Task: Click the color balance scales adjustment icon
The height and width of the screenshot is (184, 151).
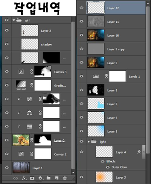Action: coord(30,113)
